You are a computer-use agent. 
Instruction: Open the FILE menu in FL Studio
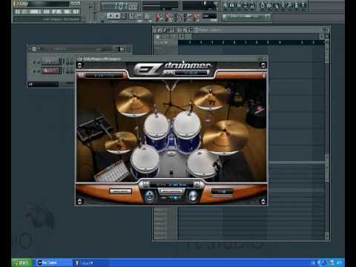click(17, 12)
